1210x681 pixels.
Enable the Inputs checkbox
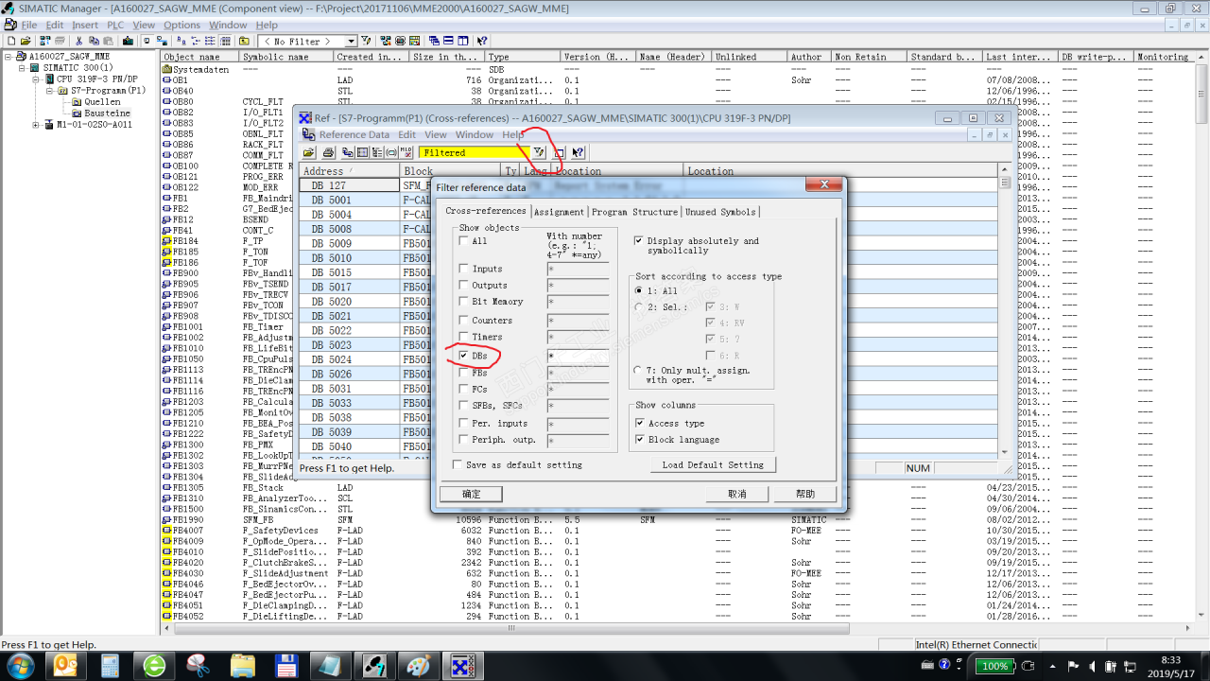[463, 269]
